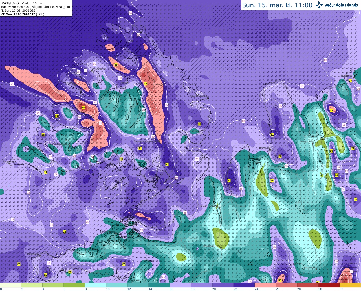Click the Gjögurflugvöllur station label
This screenshot has width=361, height=291.
point(199,96)
